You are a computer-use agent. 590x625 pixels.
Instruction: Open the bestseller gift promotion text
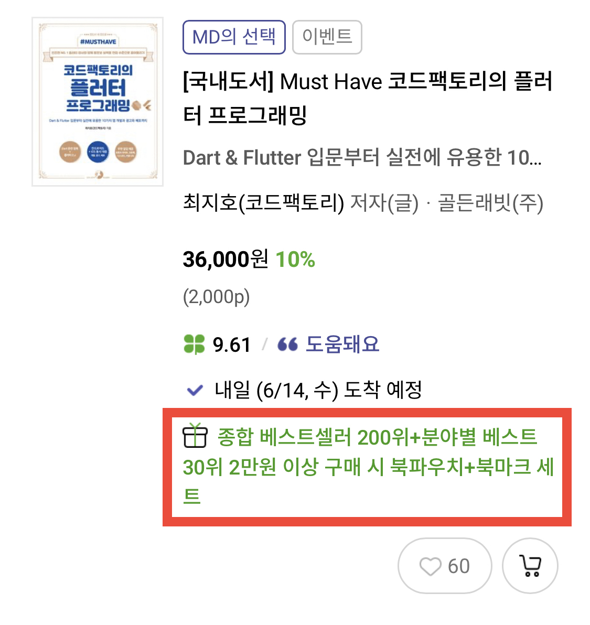pos(368,466)
